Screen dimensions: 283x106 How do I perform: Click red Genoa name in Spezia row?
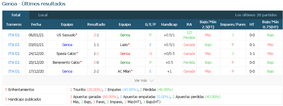coord(125,53)
